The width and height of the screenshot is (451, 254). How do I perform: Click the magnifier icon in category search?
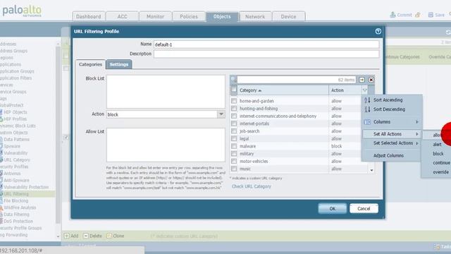pos(233,80)
